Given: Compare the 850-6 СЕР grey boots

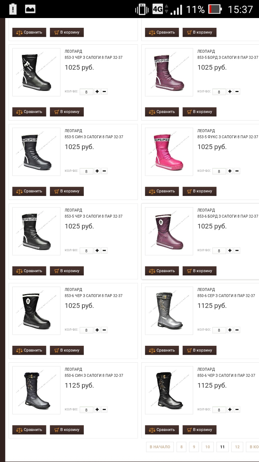Looking at the screenshot, I should click(162, 350).
